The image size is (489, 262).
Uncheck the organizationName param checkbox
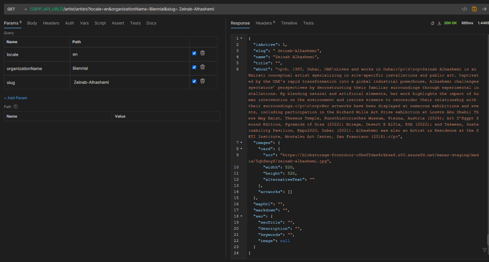point(194,67)
